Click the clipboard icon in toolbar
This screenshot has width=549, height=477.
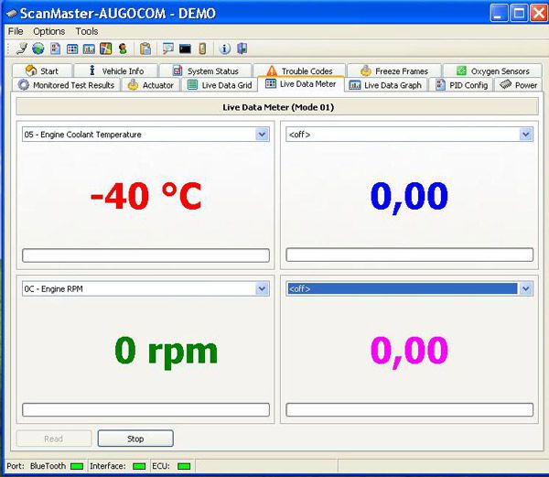(145, 49)
